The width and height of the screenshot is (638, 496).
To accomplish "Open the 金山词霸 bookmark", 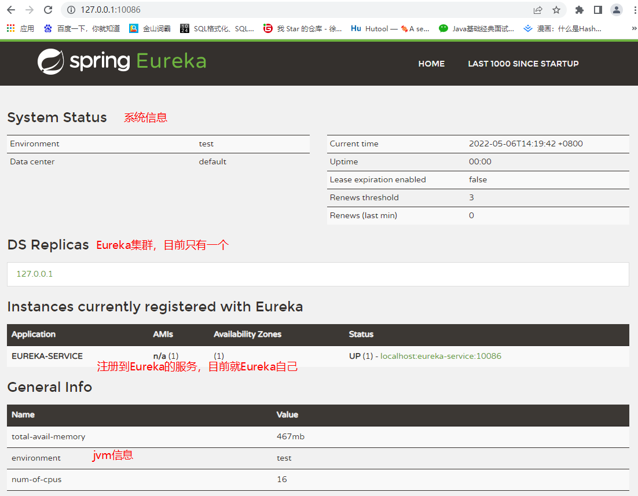I will 150,28.
